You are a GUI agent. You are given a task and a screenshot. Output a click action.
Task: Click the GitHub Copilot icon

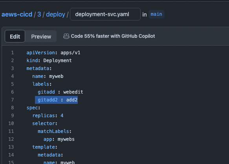[66, 36]
